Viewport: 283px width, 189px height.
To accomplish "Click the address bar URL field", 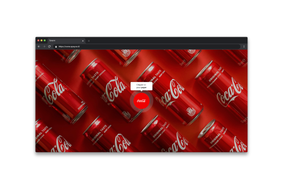I will [147, 46].
